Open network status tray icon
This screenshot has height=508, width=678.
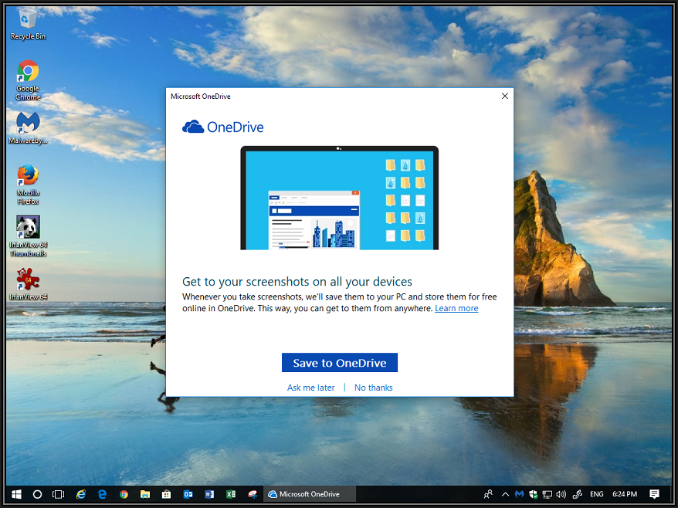pyautogui.click(x=547, y=494)
